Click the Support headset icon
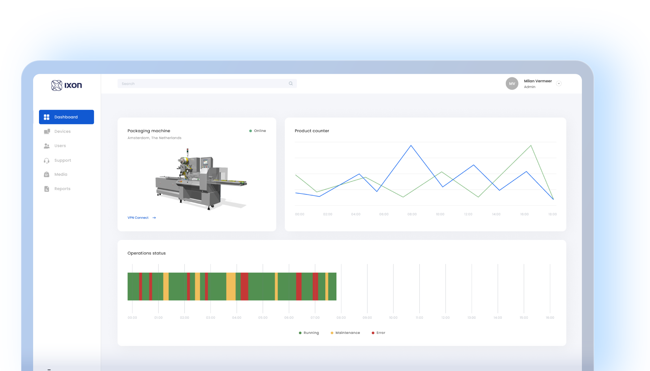The image size is (650, 371). click(47, 160)
